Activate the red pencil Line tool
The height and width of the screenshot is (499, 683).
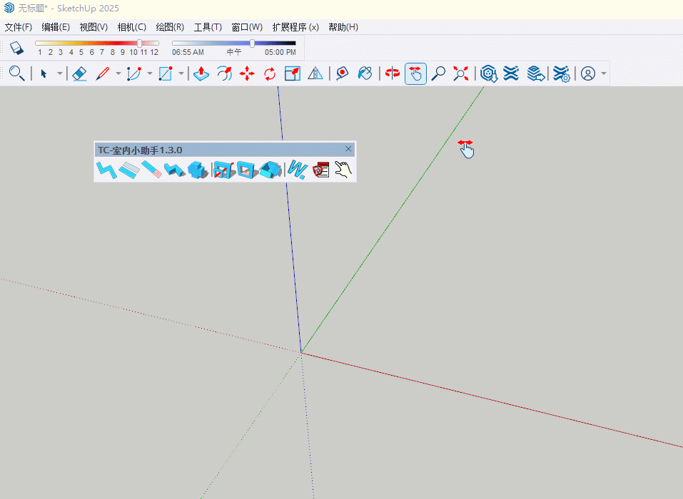pyautogui.click(x=103, y=73)
